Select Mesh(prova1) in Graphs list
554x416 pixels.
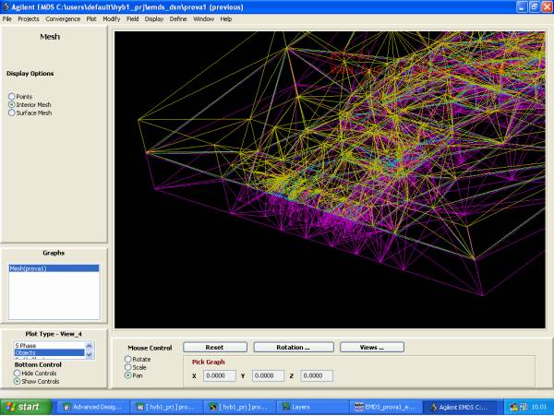click(x=54, y=268)
